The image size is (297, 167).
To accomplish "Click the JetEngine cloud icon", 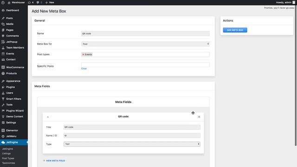I will (3, 142).
